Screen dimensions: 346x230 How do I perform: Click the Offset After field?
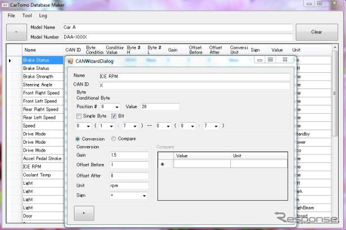tap(129, 175)
